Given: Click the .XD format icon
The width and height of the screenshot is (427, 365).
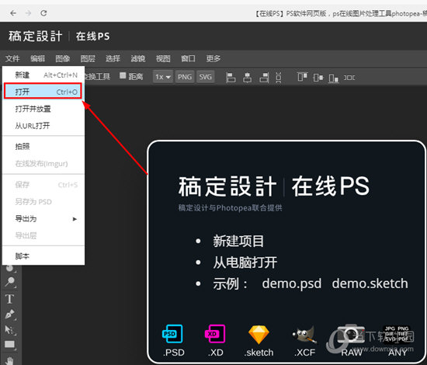Looking at the screenshot, I should pyautogui.click(x=215, y=334).
